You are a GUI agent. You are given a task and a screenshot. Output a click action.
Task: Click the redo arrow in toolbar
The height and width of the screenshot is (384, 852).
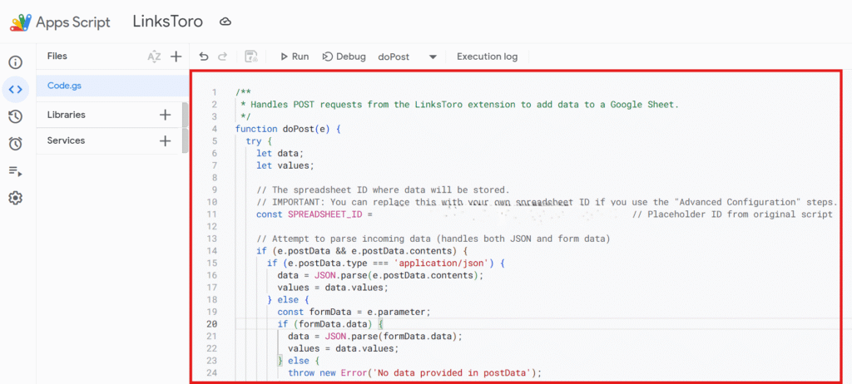(x=222, y=57)
